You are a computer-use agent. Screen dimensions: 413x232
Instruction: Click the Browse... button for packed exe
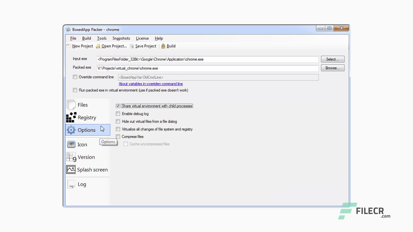[x=333, y=68]
